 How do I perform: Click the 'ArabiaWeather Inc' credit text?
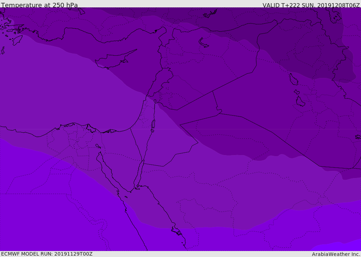(336, 254)
